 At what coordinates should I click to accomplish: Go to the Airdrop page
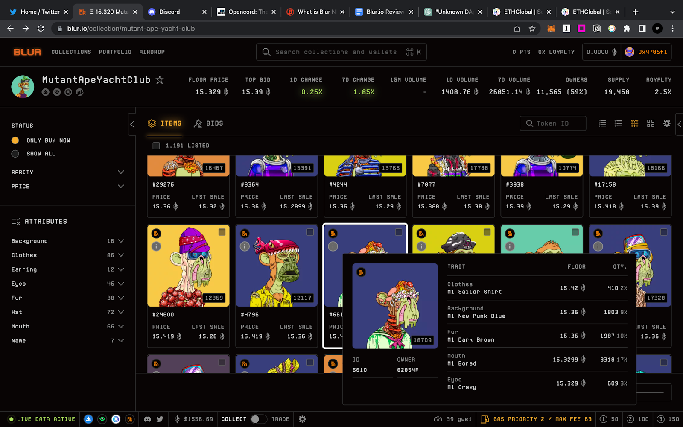tap(152, 52)
